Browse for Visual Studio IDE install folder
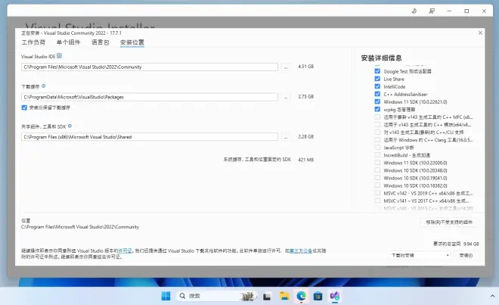The height and width of the screenshot is (305, 499). coord(286,67)
